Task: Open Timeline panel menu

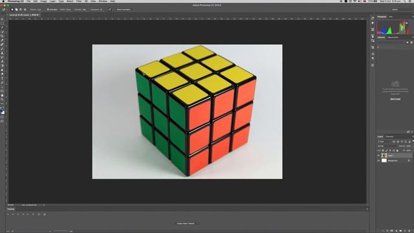Action: coord(367,209)
